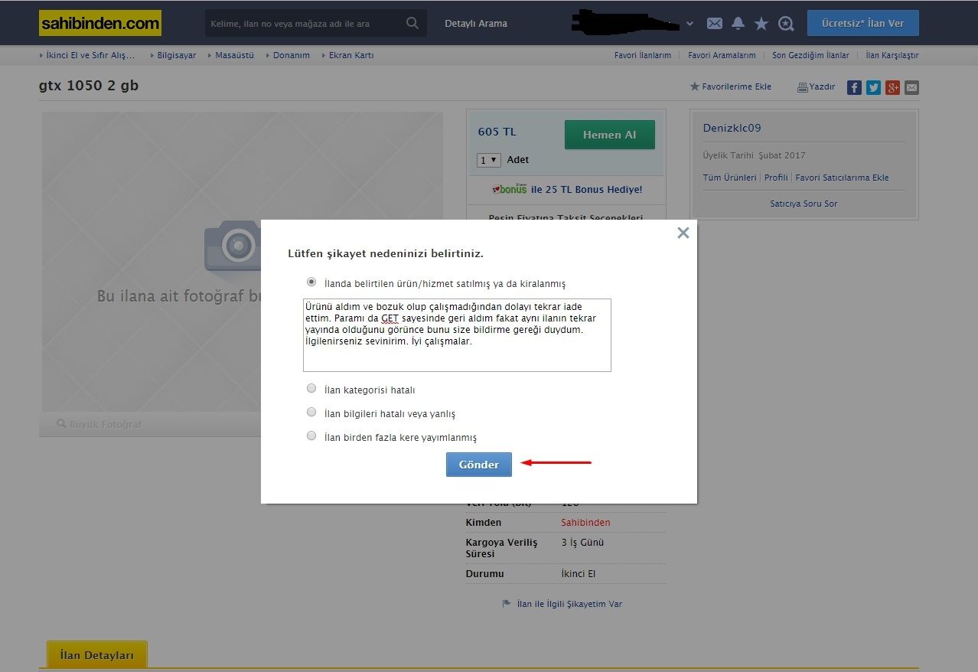Click seller Profili link
Viewport: 978px width, 672px height.
point(776,178)
